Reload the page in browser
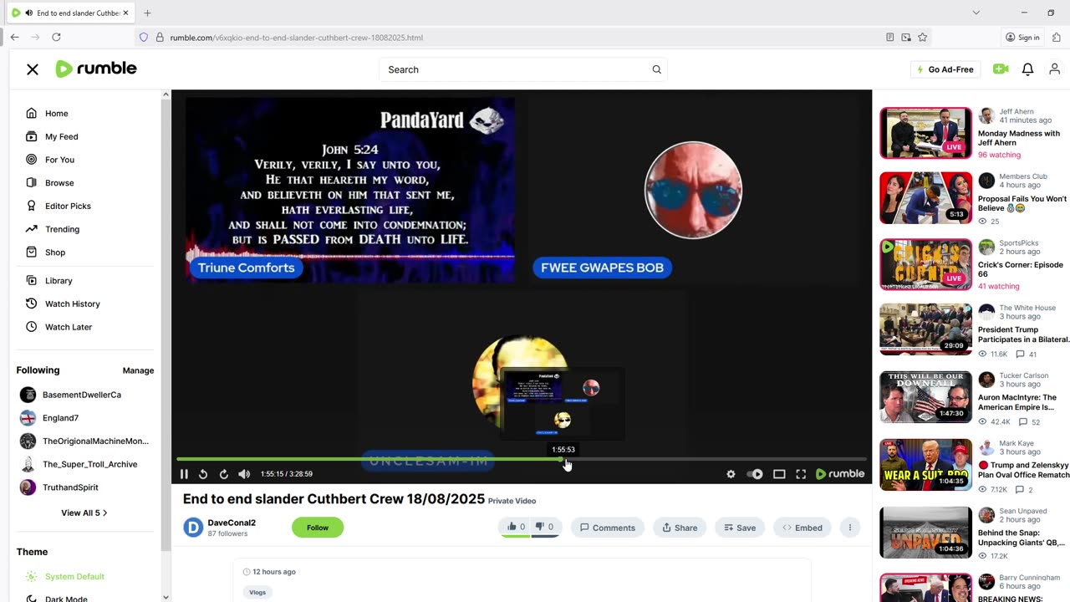The image size is (1070, 602). point(56,37)
